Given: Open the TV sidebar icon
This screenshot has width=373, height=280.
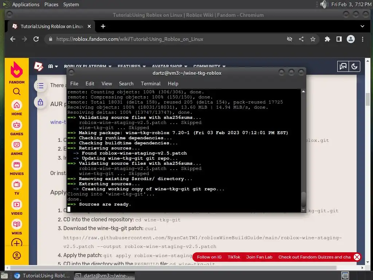Looking at the screenshot, I should pyautogui.click(x=17, y=184).
